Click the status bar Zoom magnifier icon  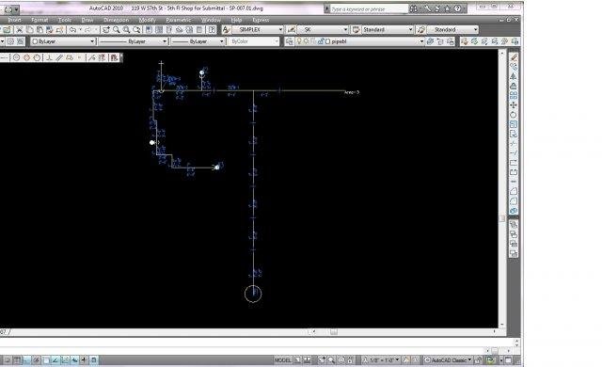pyautogui.click(x=331, y=360)
